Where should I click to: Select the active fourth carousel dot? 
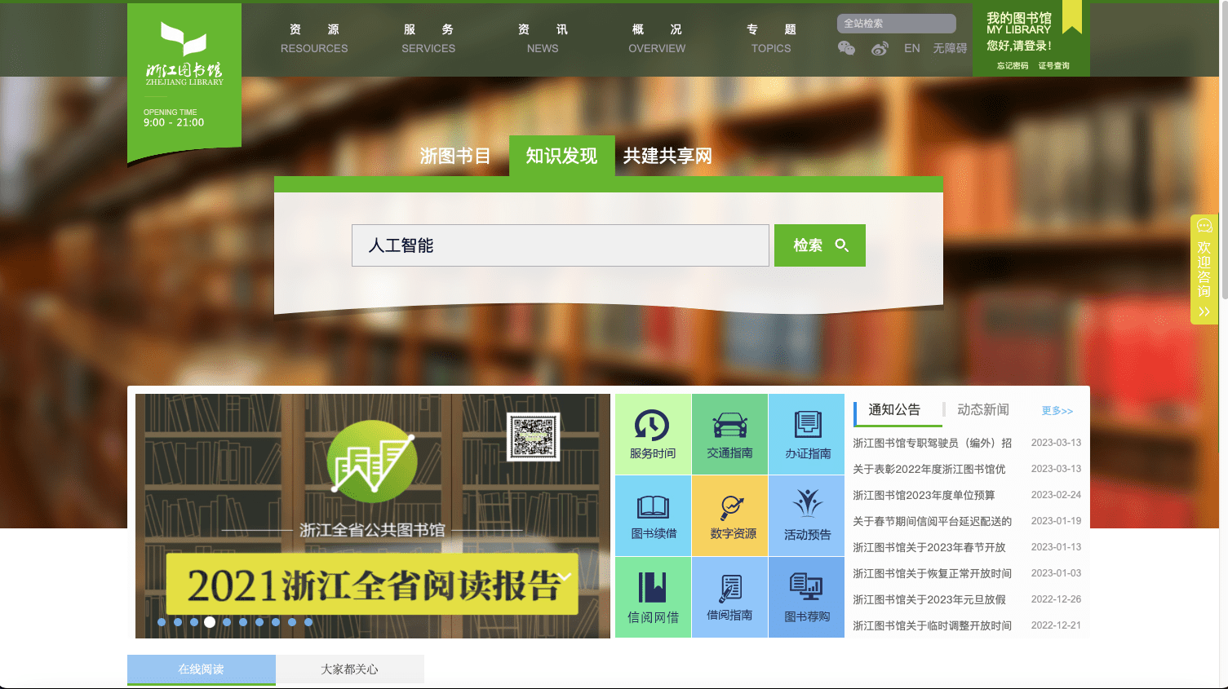pyautogui.click(x=210, y=622)
